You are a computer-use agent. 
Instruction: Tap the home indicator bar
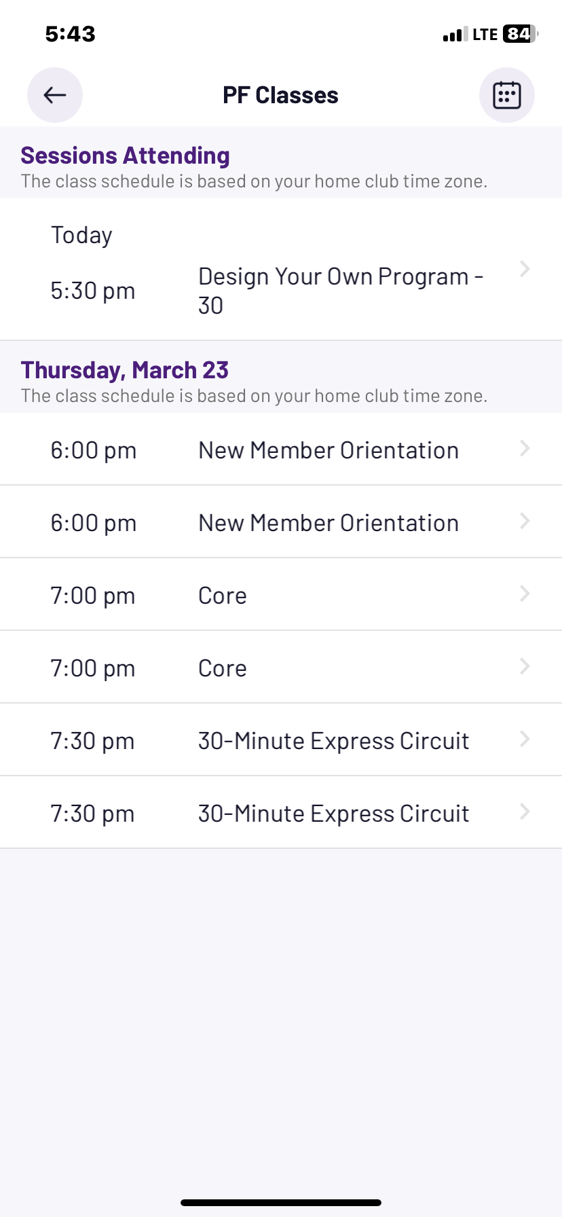281,1203
